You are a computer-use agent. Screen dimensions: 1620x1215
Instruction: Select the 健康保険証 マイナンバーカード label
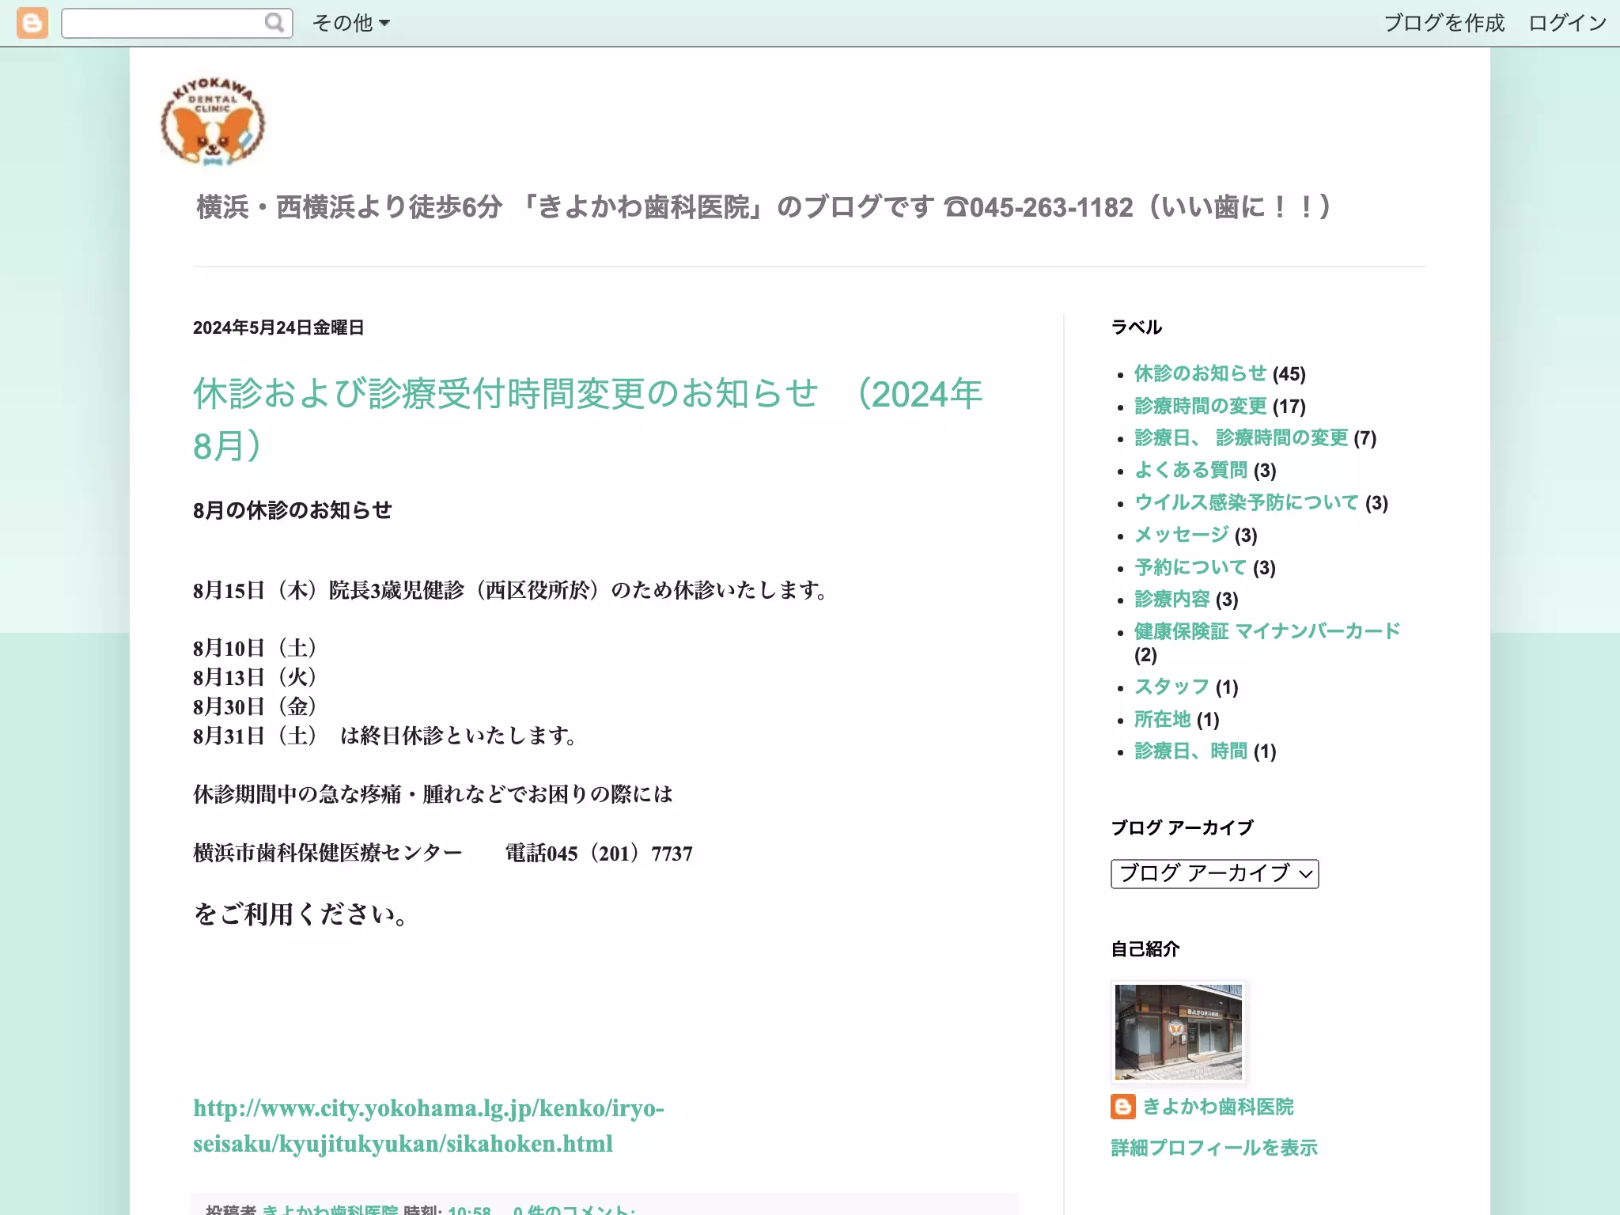pyautogui.click(x=1267, y=631)
